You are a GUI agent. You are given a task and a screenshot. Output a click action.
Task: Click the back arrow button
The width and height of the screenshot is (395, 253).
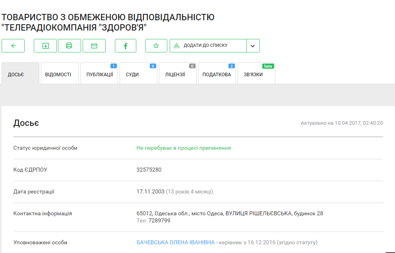pyautogui.click(x=13, y=46)
